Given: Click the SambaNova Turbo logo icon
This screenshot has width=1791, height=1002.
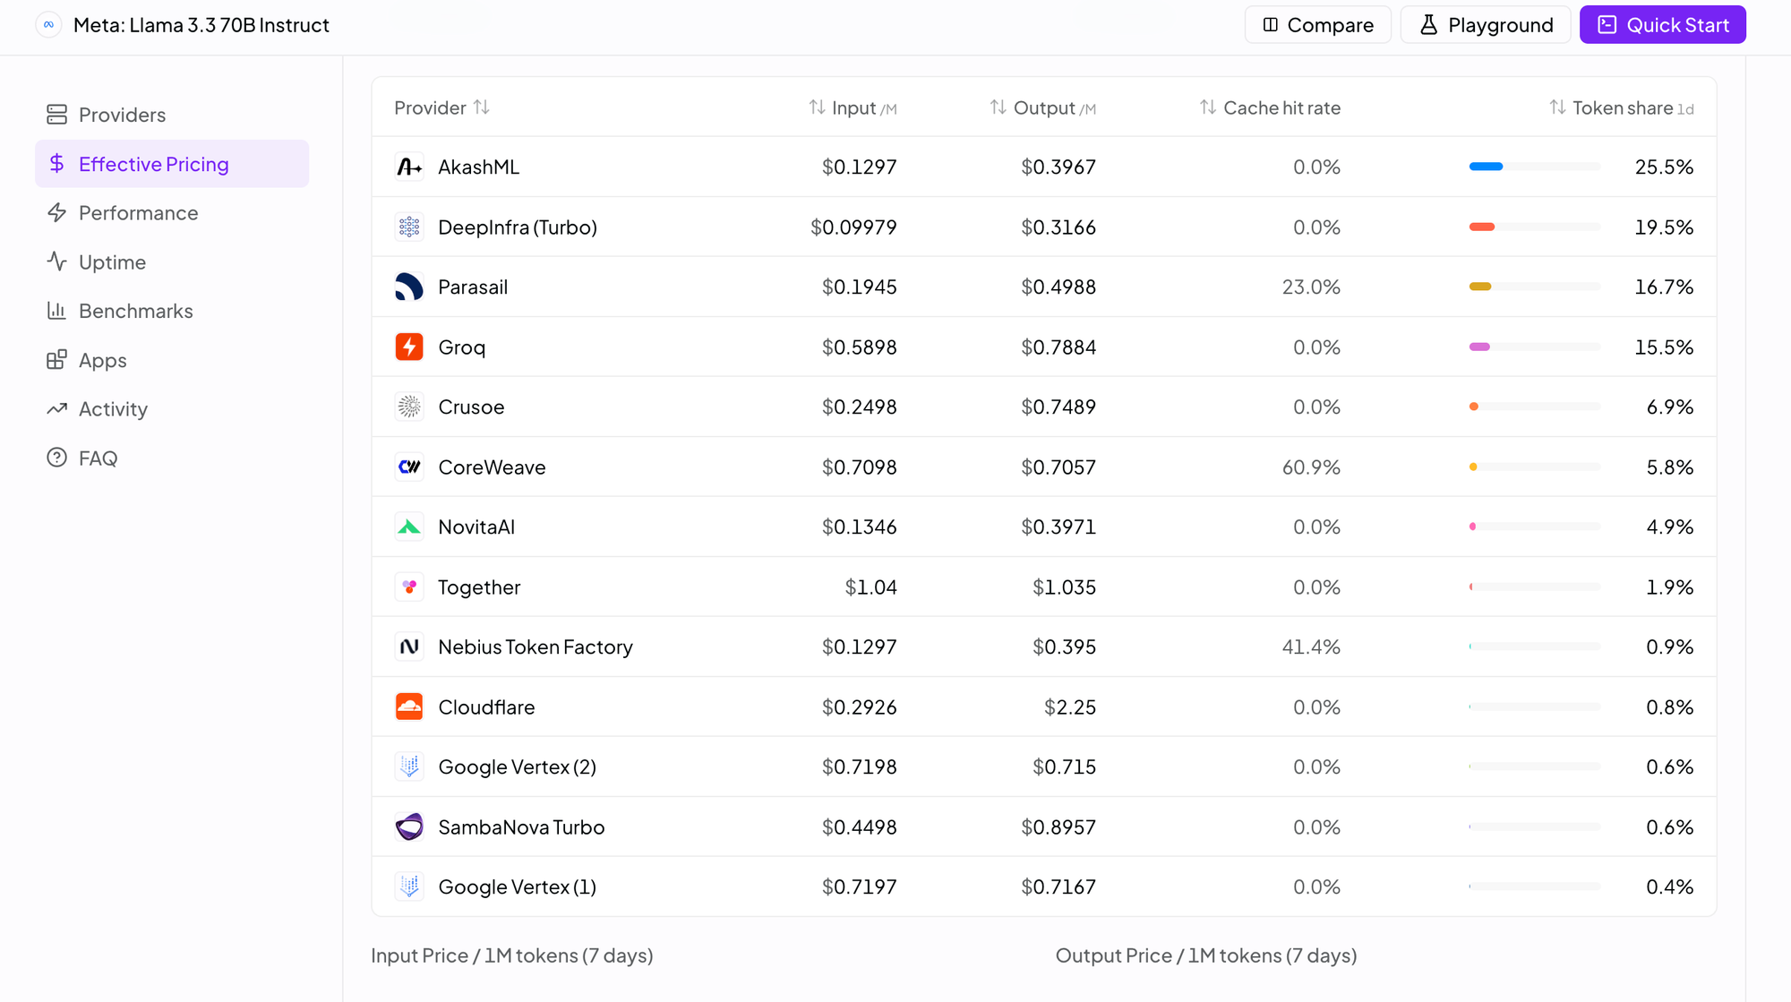Looking at the screenshot, I should click(x=409, y=826).
